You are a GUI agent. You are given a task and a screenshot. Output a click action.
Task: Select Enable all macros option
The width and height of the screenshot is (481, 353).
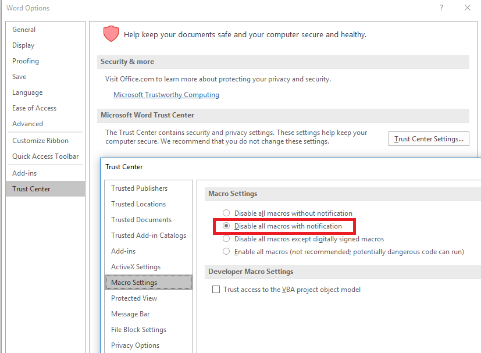tap(227, 252)
